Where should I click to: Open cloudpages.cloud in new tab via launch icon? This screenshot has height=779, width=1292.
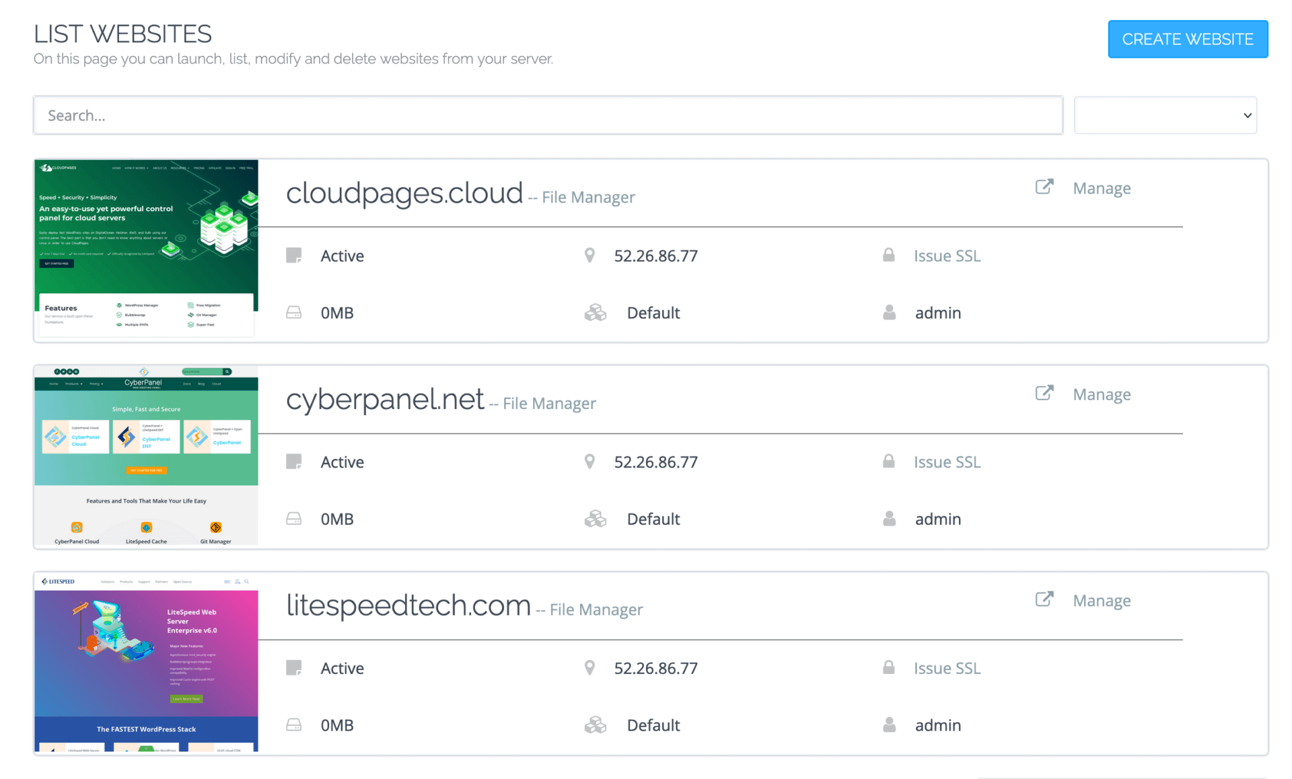pyautogui.click(x=1044, y=187)
